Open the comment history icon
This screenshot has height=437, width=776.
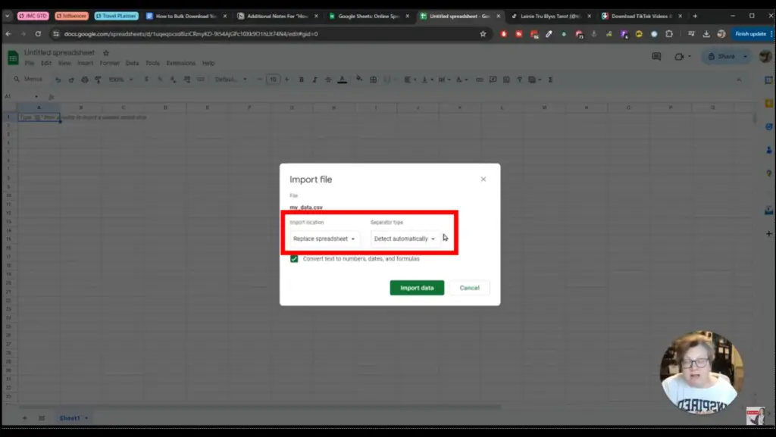click(x=656, y=56)
